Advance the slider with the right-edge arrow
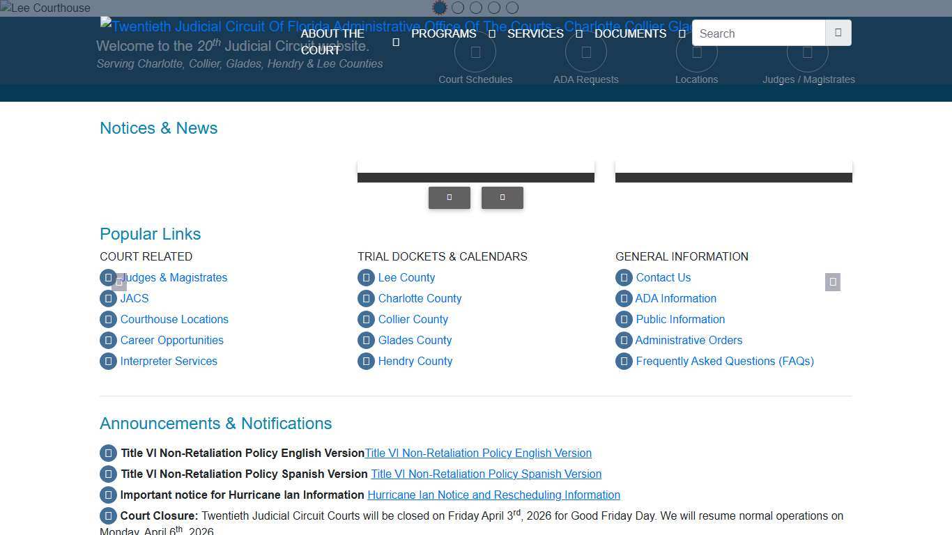 [832, 282]
